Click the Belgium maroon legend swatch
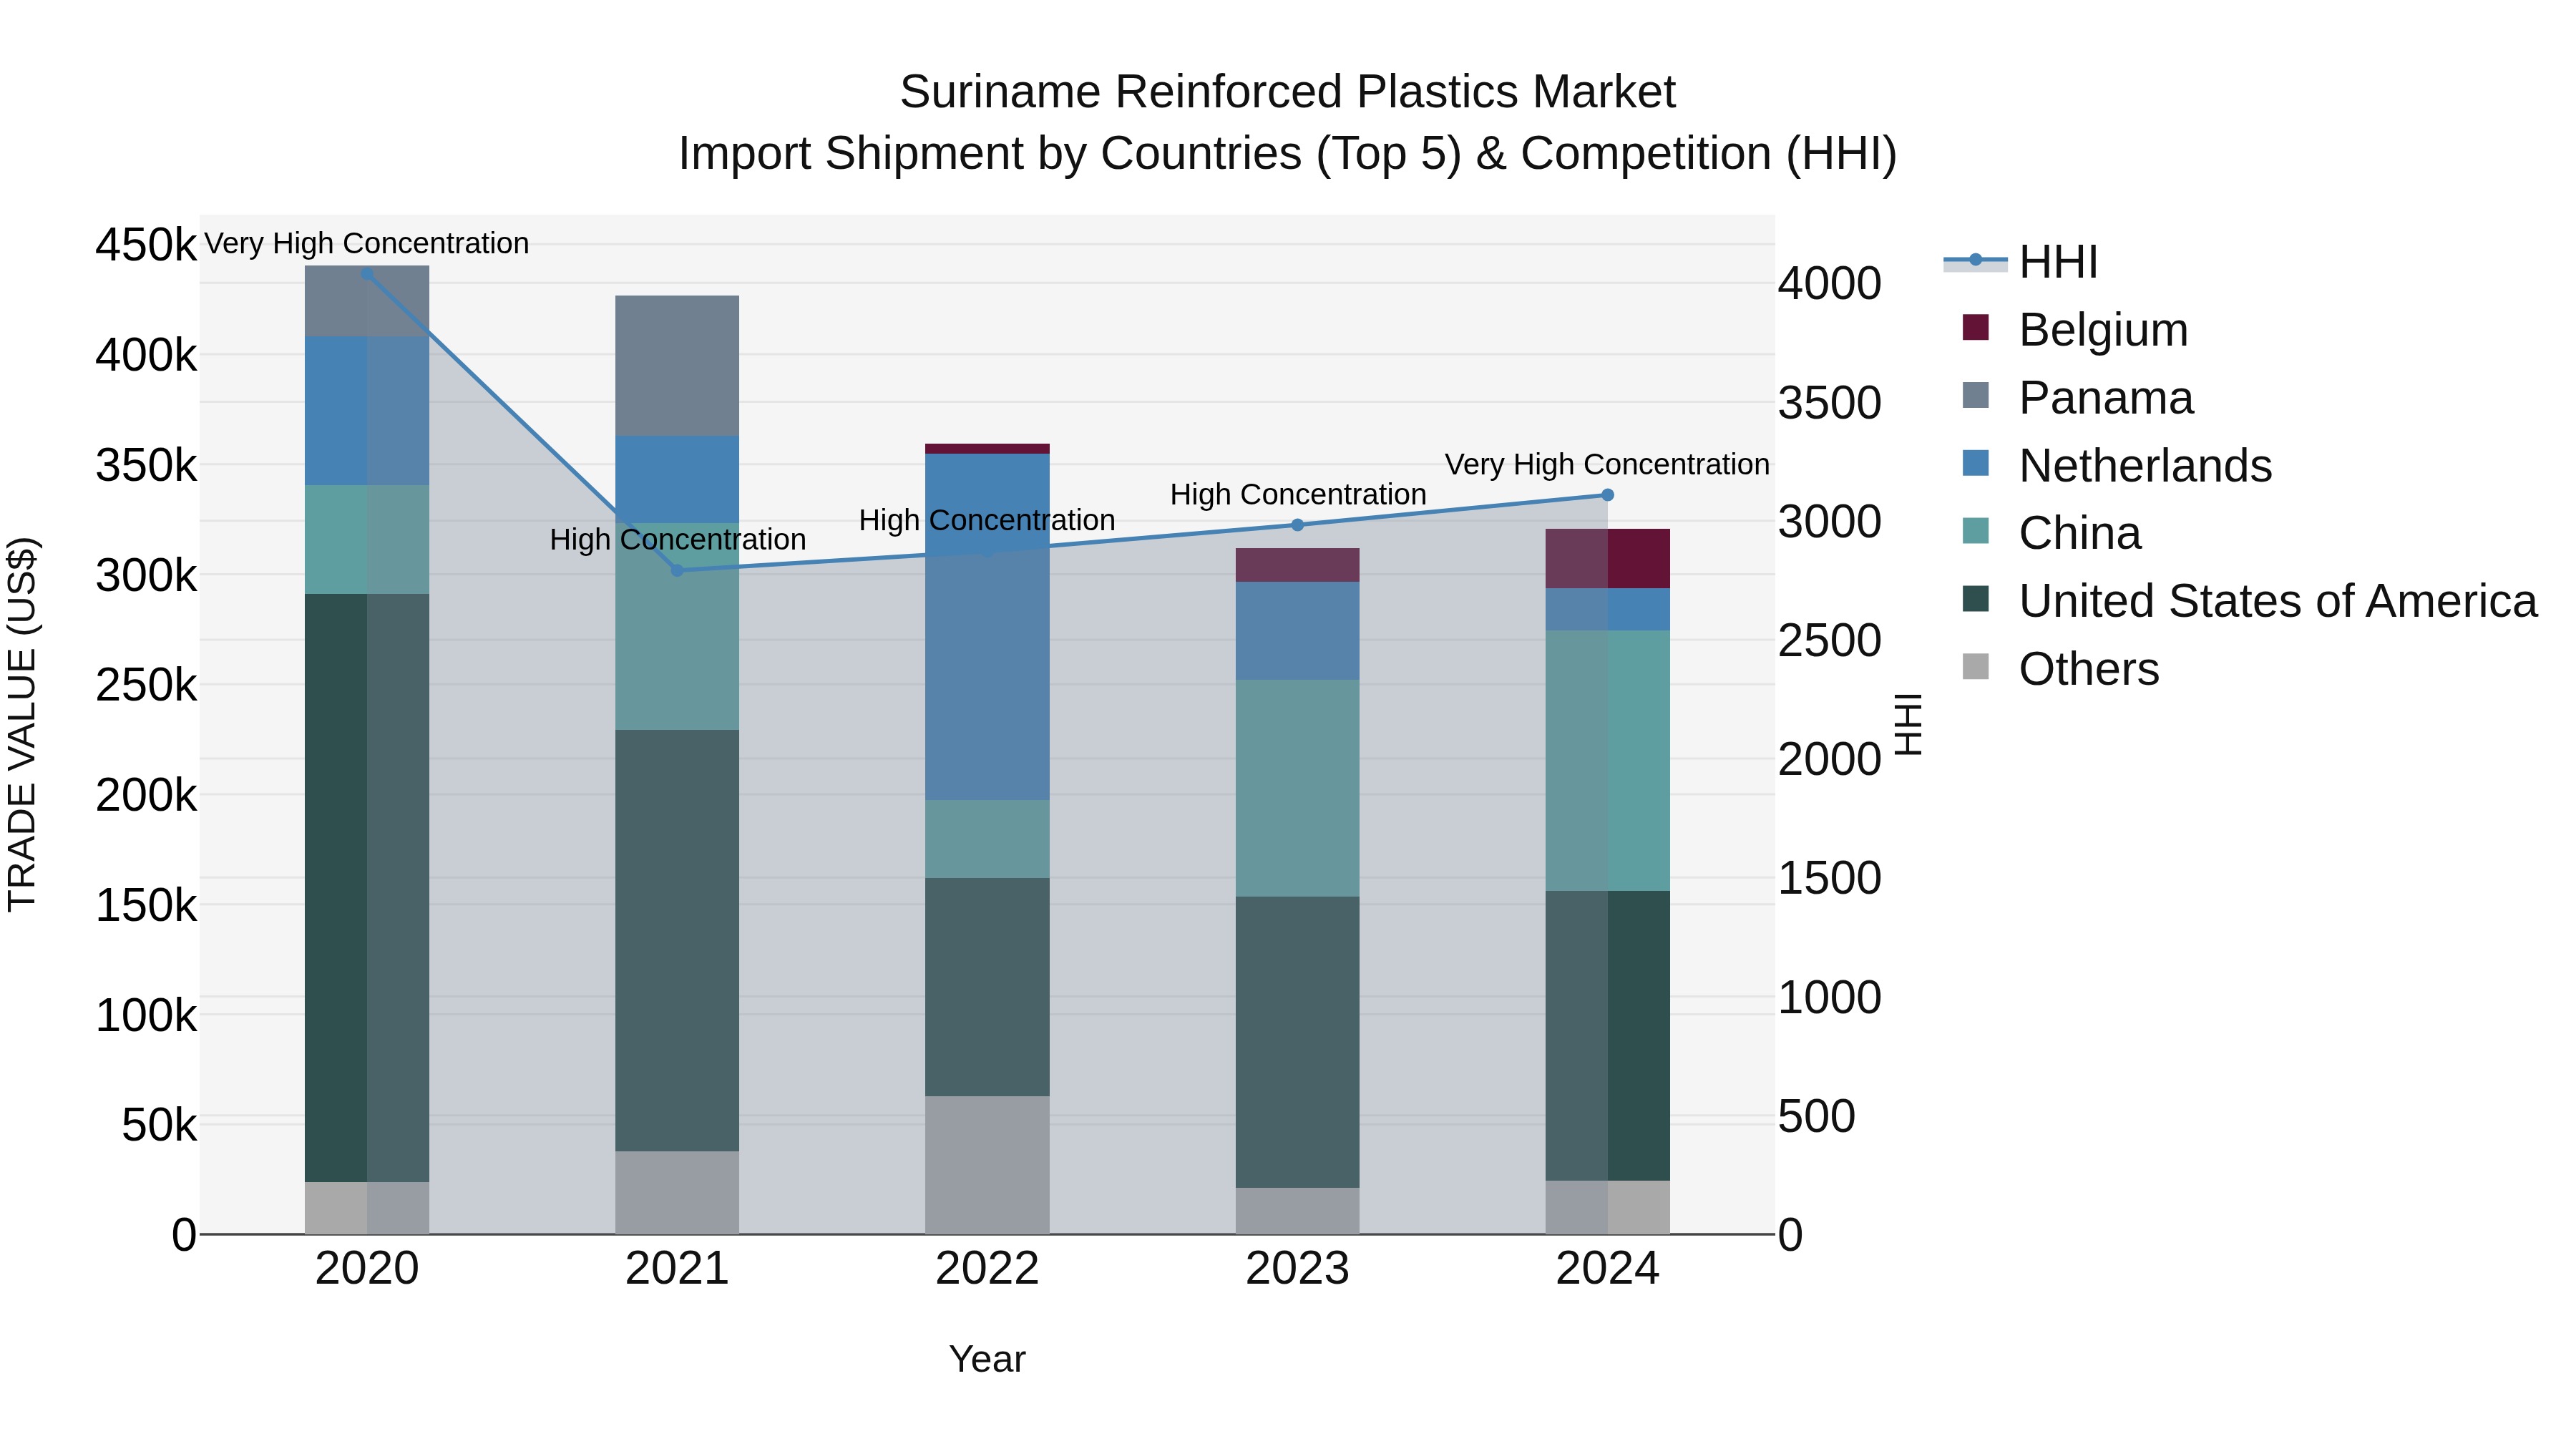Image resolution: width=2576 pixels, height=1449 pixels. [1976, 327]
